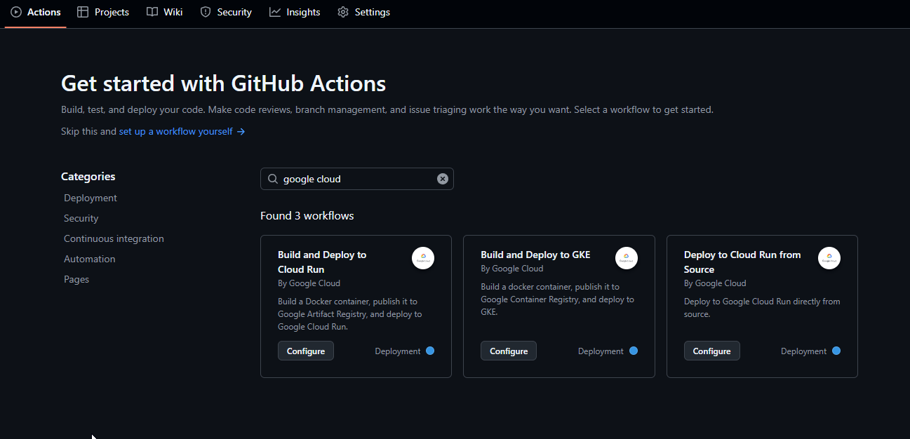Configure Deploy to Cloud Run from Source
910x439 pixels.
(712, 351)
